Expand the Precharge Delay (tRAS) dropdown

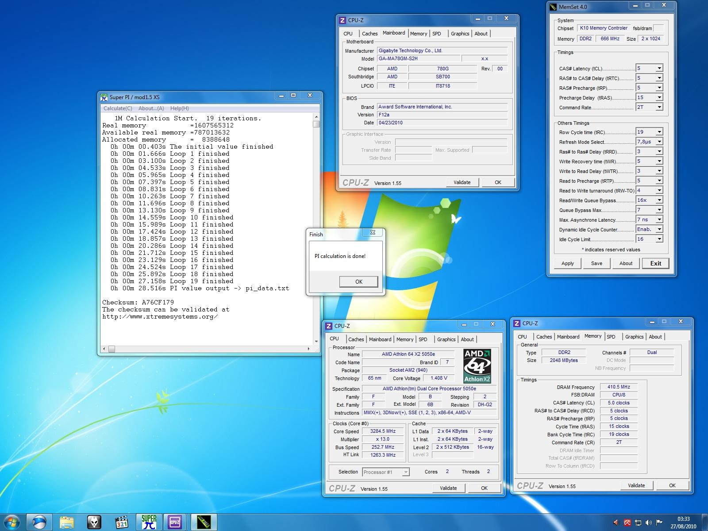click(659, 97)
